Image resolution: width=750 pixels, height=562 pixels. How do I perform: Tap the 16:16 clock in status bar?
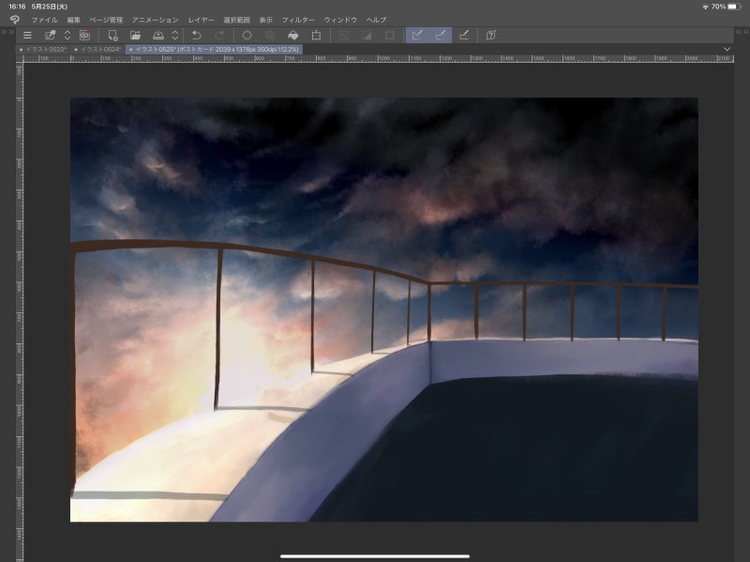click(x=17, y=7)
